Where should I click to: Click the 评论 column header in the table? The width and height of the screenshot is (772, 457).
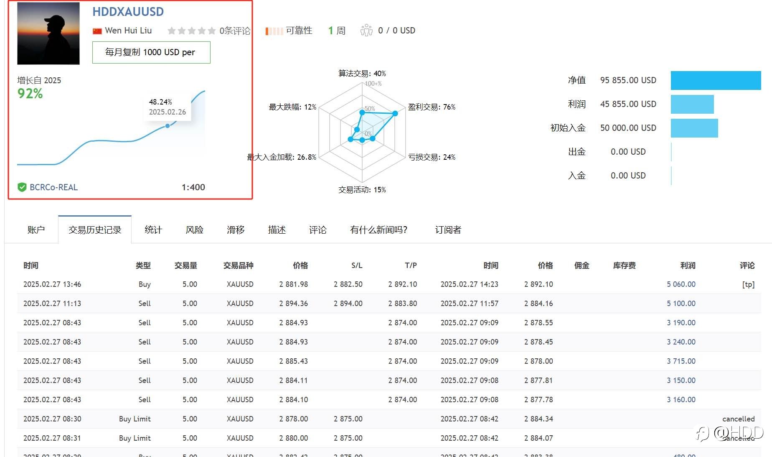[x=747, y=265]
